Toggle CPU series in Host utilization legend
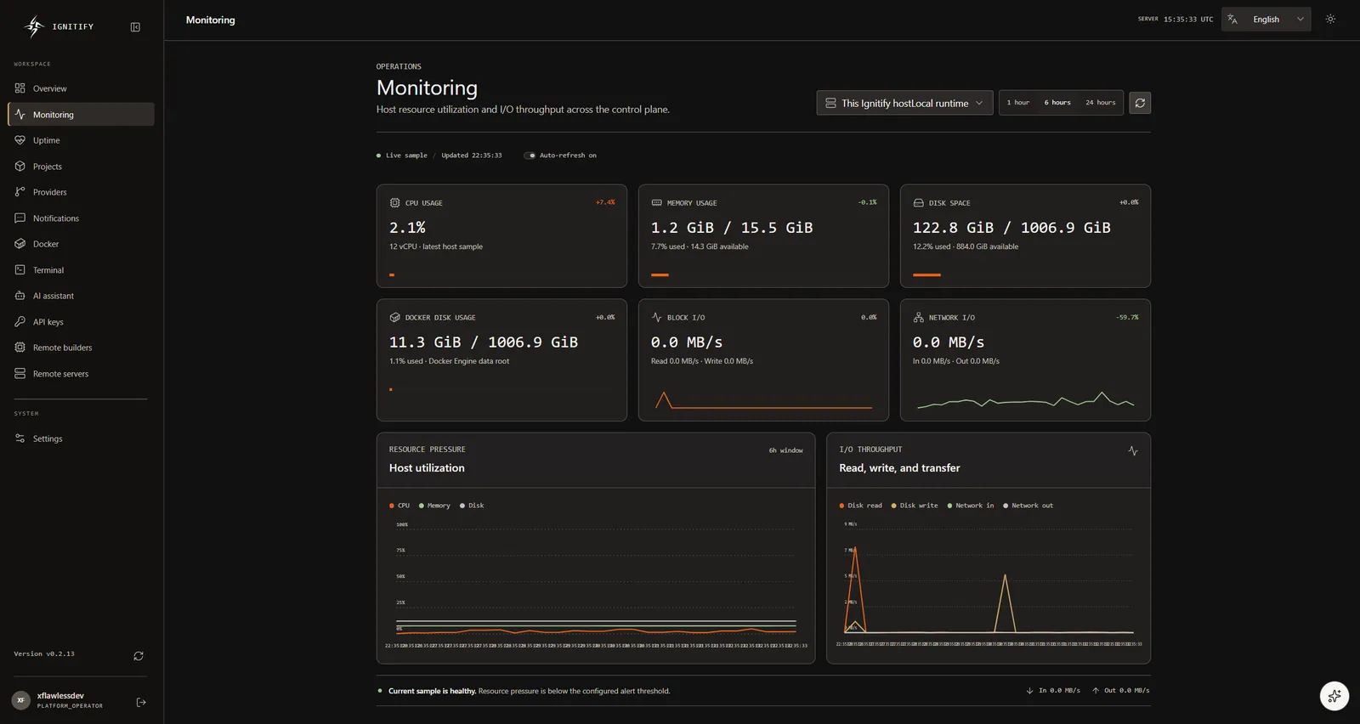Screen dimensions: 1360x724 [x=399, y=506]
